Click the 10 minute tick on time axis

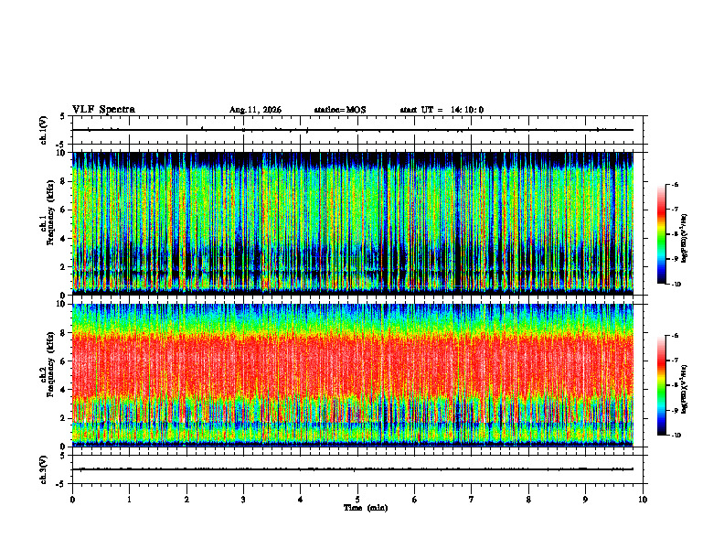pos(643,500)
